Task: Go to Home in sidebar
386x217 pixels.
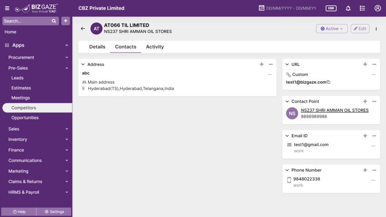Action: click(x=10, y=32)
